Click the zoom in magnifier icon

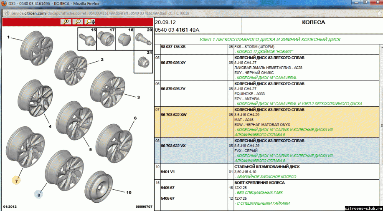click(66, 22)
